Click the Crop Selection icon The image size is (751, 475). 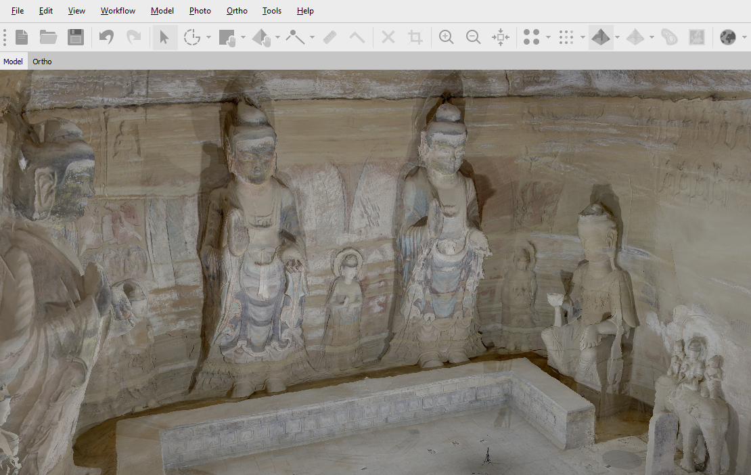pyautogui.click(x=415, y=37)
